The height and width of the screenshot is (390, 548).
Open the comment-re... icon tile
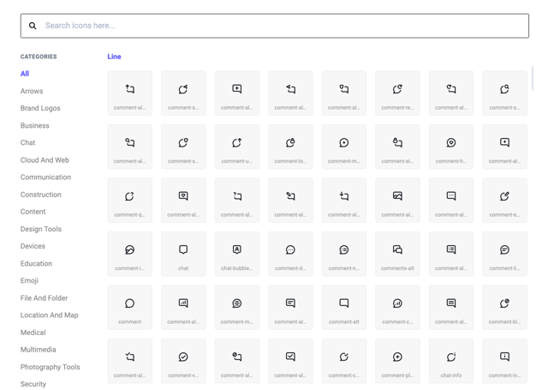coord(397,93)
